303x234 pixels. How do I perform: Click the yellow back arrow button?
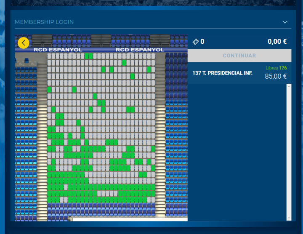point(24,43)
